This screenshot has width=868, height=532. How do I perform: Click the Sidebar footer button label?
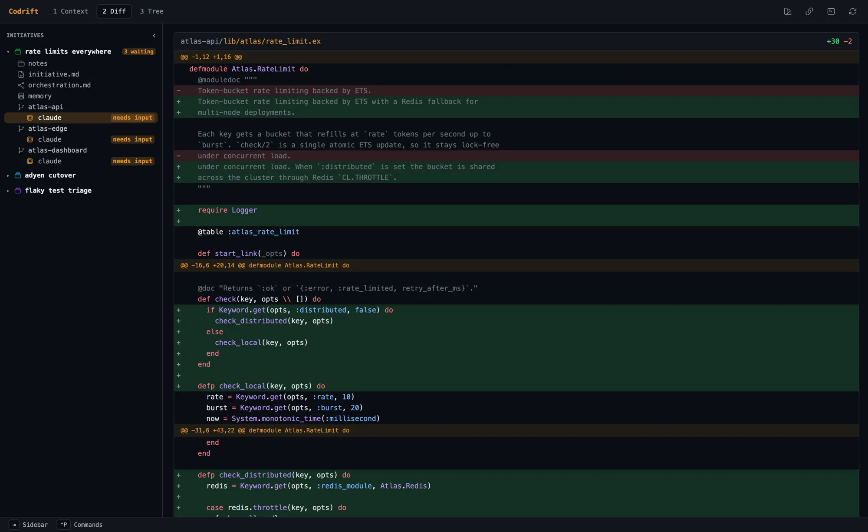tap(35, 525)
